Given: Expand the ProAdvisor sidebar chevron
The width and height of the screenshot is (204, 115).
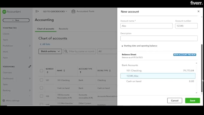Looking at the screenshot, I should click(30, 46).
